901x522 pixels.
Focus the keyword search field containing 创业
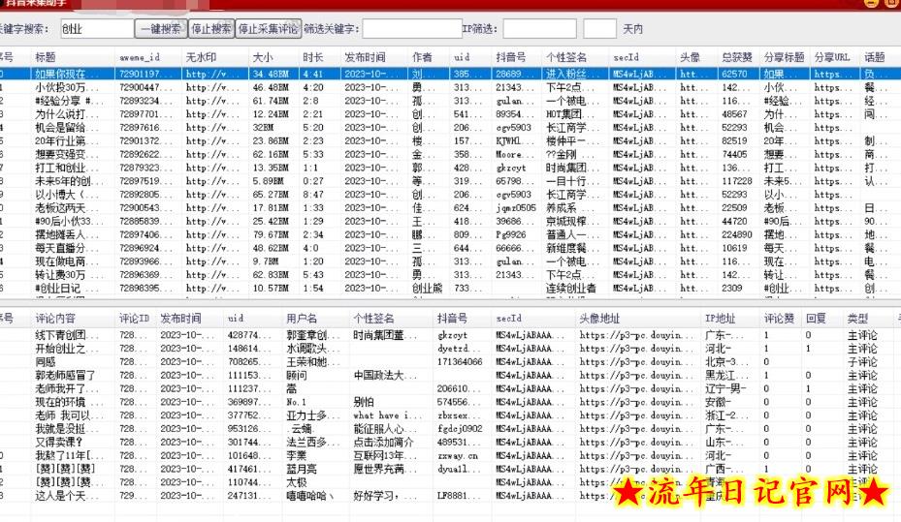(96, 29)
